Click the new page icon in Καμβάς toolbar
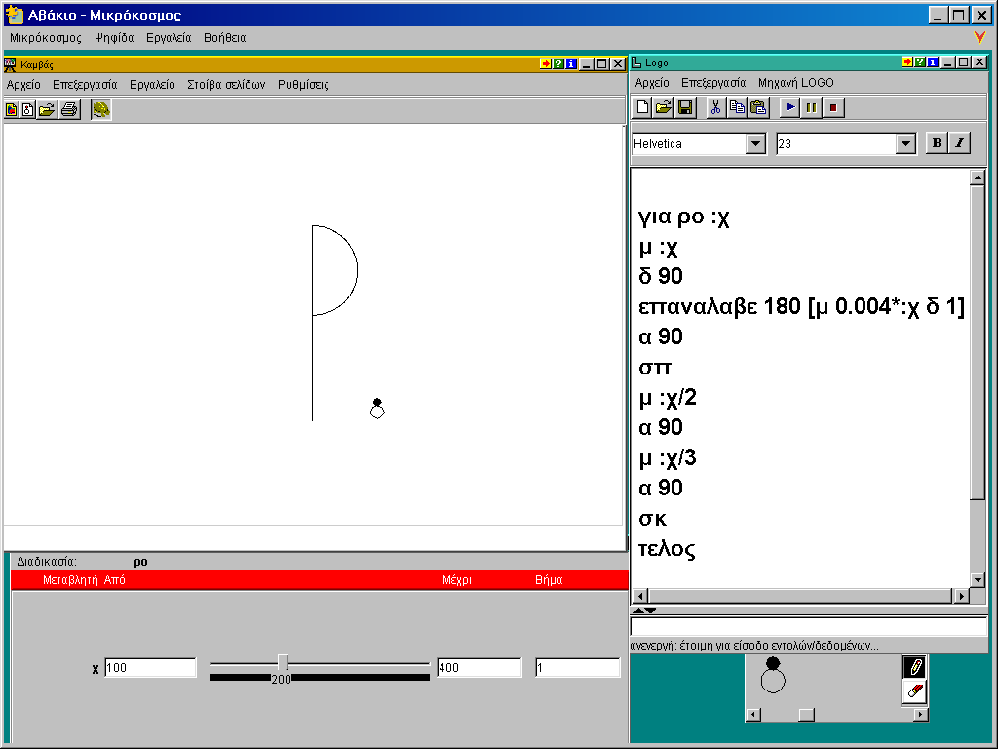This screenshot has height=749, width=998. point(12,109)
